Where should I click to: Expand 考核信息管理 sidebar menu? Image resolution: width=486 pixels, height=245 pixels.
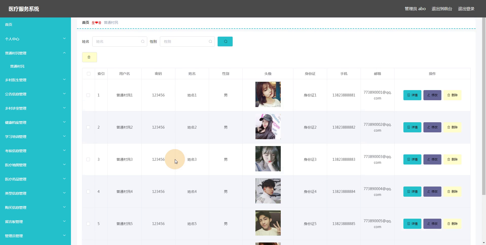point(35,151)
